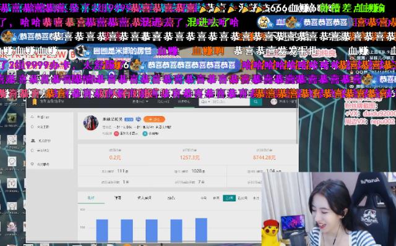
Task: Click the amount 1257.3元
Action: [x=190, y=158]
